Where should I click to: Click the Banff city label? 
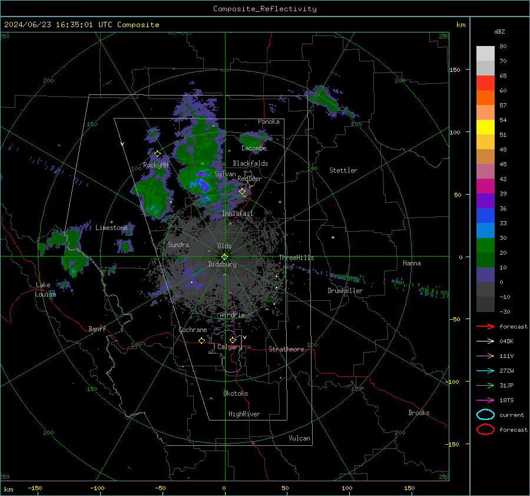tap(97, 329)
